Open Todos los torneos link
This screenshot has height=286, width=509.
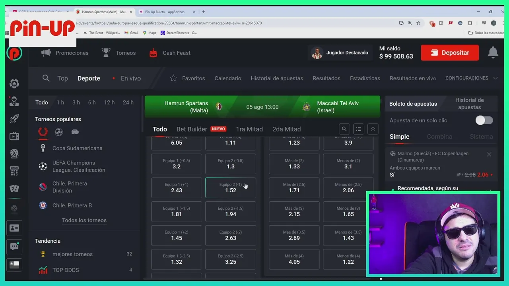[84, 220]
